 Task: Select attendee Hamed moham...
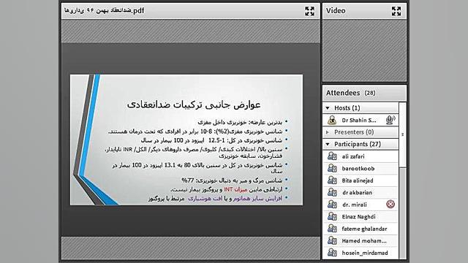[x=361, y=240]
